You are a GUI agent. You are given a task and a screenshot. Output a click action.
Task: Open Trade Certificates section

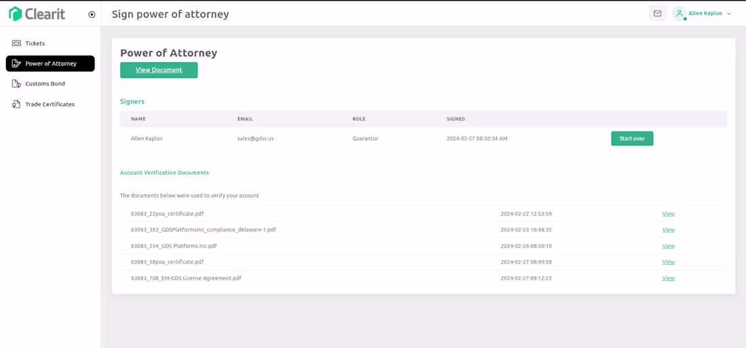click(50, 104)
